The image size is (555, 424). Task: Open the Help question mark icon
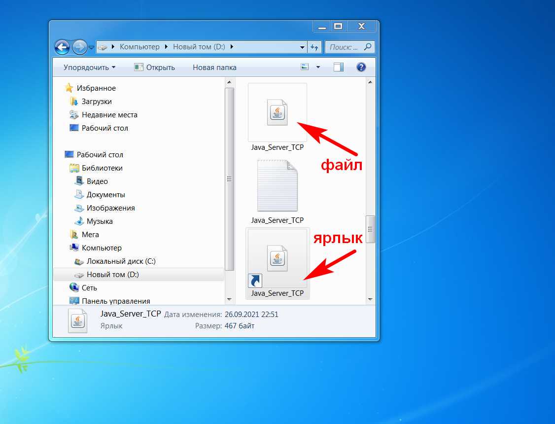coord(361,67)
